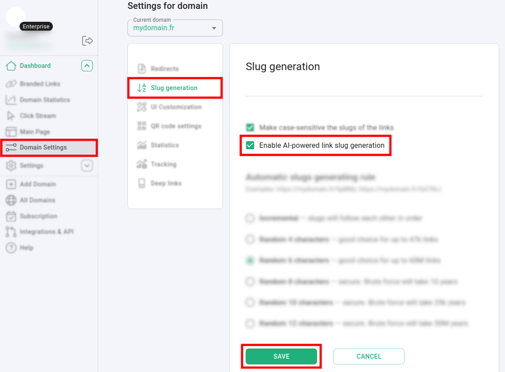The height and width of the screenshot is (372, 505).
Task: Click the Click Stream cursor icon
Action: pos(11,116)
